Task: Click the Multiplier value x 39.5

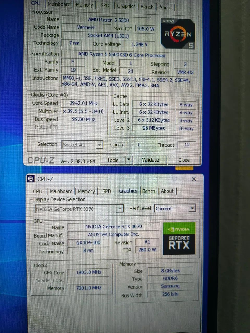Action: [x=84, y=111]
